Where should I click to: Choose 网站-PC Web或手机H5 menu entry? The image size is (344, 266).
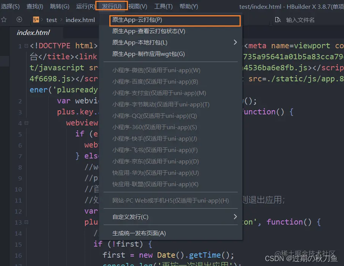(171, 201)
